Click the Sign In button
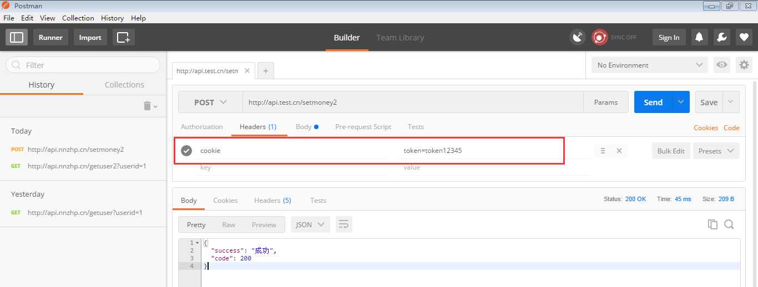Screen dimensions: 758x287 (669, 37)
